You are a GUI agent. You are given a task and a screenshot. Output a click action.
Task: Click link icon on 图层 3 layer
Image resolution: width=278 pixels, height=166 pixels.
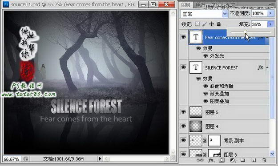pos(205,154)
